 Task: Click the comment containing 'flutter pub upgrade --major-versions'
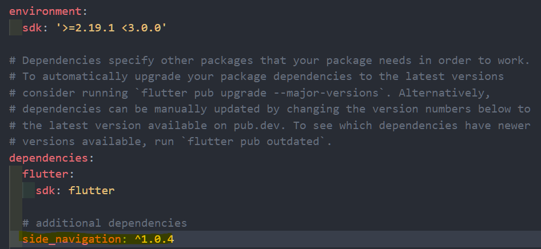250,93
